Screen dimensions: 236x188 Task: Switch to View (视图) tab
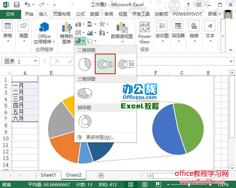point(123,14)
